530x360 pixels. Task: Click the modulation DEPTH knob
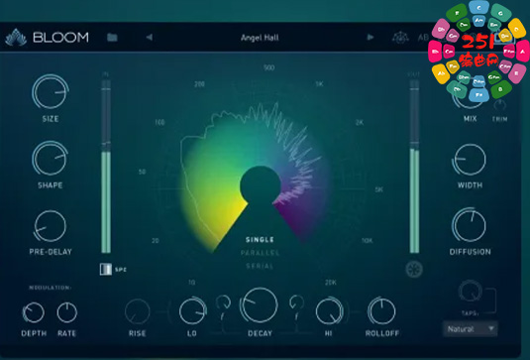click(x=33, y=312)
